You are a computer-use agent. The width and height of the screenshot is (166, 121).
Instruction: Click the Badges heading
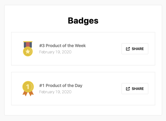coord(83,21)
